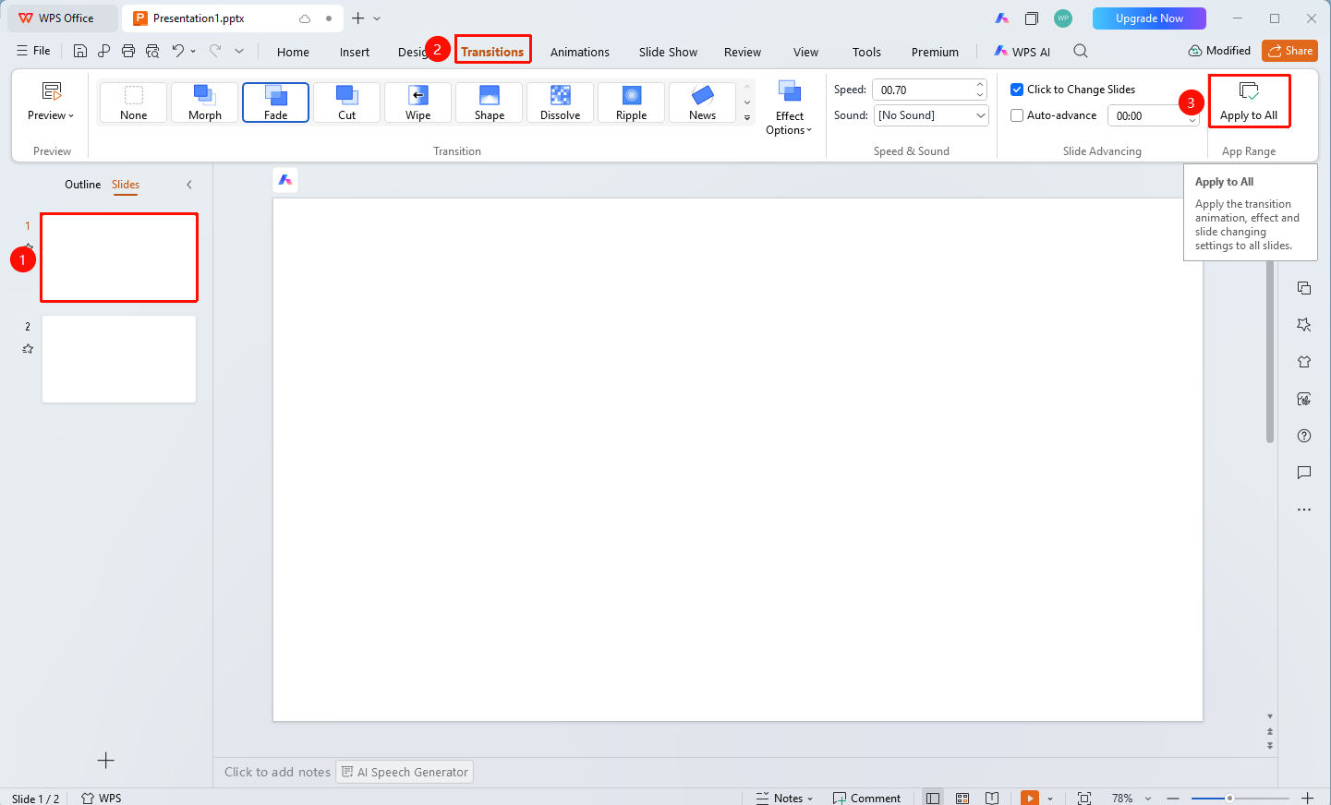Viewport: 1331px width, 805px height.
Task: Switch to Outline pane tab
Action: [x=82, y=185]
